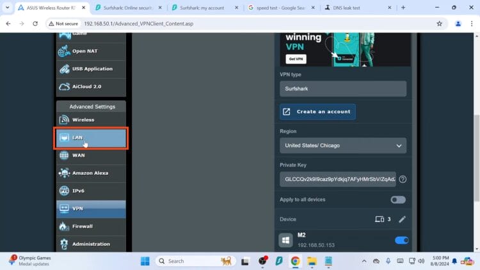Open the Chrome three-dot menu
The image size is (480, 270).
click(472, 24)
